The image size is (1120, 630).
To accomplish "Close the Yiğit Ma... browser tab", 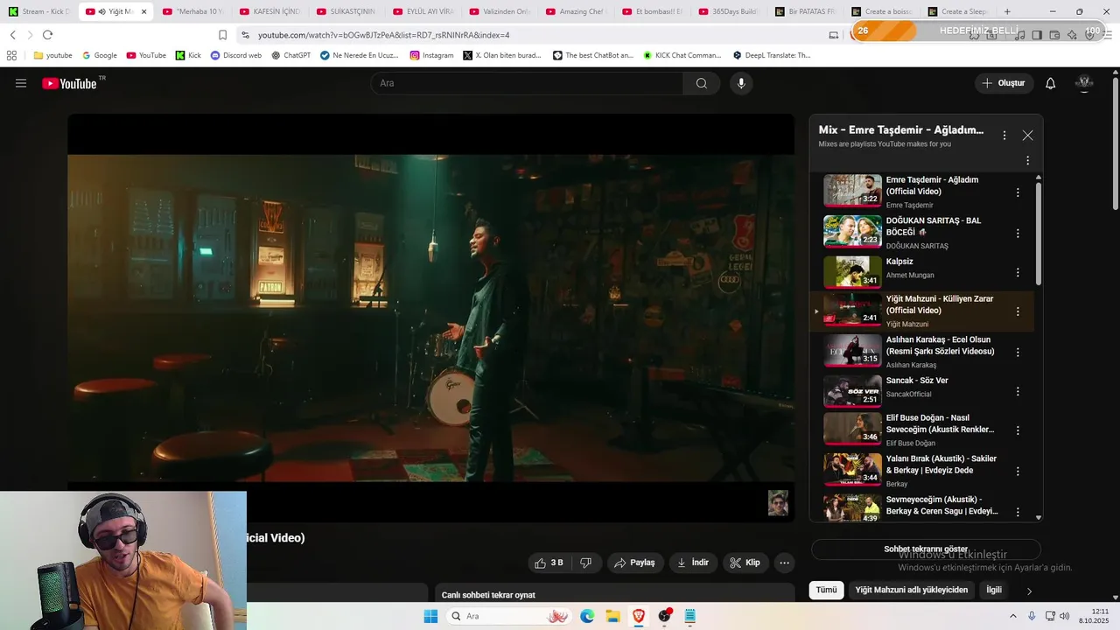I will pos(143,11).
